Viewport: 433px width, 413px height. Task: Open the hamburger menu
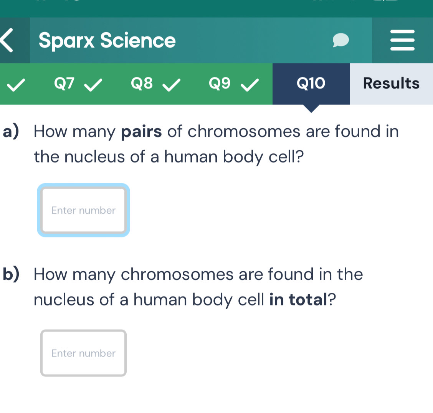(402, 40)
